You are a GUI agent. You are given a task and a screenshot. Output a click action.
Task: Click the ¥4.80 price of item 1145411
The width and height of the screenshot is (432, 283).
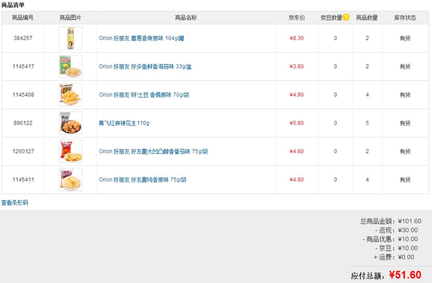tap(297, 180)
